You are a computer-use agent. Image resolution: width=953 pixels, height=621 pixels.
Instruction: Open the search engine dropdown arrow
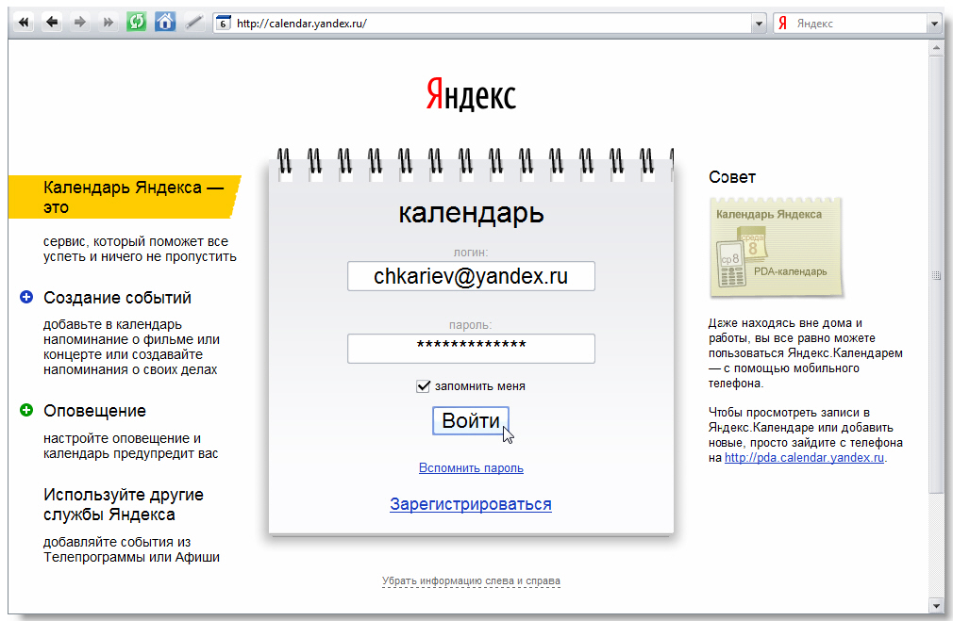pos(934,24)
